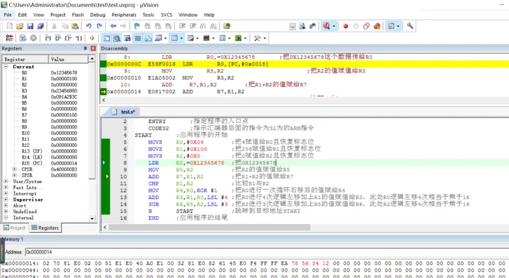Insert a bookmark flag

click(x=137, y=26)
